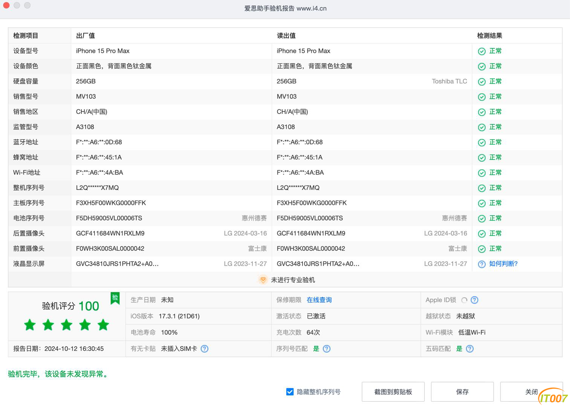The height and width of the screenshot is (407, 570).
Task: Select factory board serial F3XH5F00WKG0000FFK
Action: click(111, 203)
